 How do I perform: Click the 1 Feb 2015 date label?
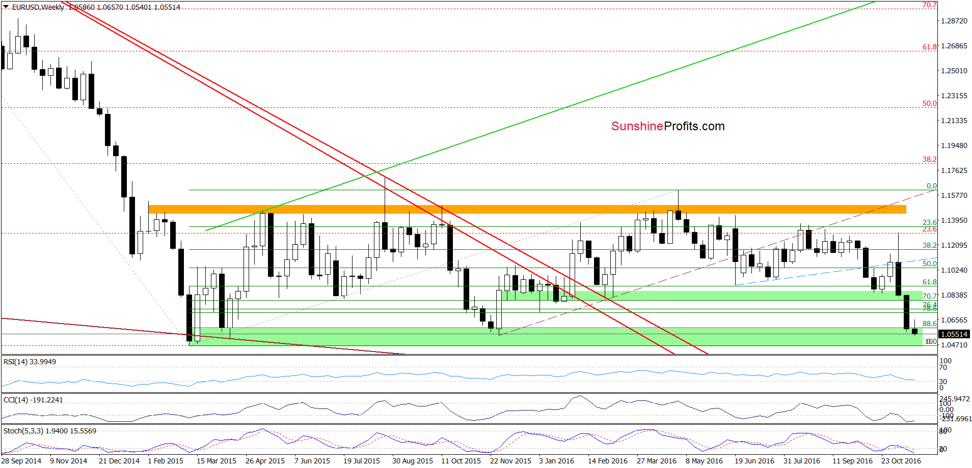[166, 461]
